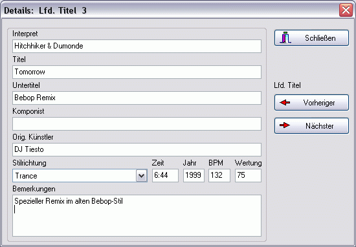
Task: Click the BPM field showing 132
Action: click(219, 176)
